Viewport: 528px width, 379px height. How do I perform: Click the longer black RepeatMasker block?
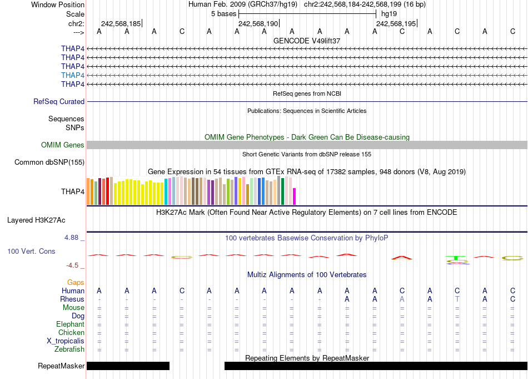pyautogui.click(x=376, y=366)
